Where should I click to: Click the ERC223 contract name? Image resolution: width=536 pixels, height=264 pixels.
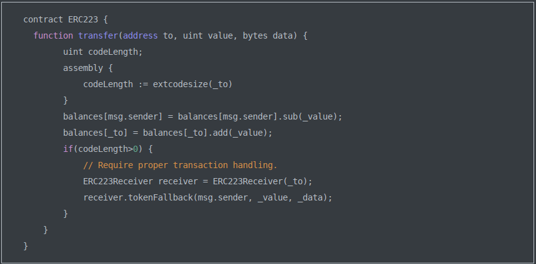(83, 19)
